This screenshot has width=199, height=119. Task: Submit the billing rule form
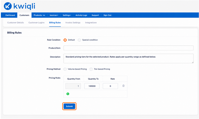tap(69, 106)
